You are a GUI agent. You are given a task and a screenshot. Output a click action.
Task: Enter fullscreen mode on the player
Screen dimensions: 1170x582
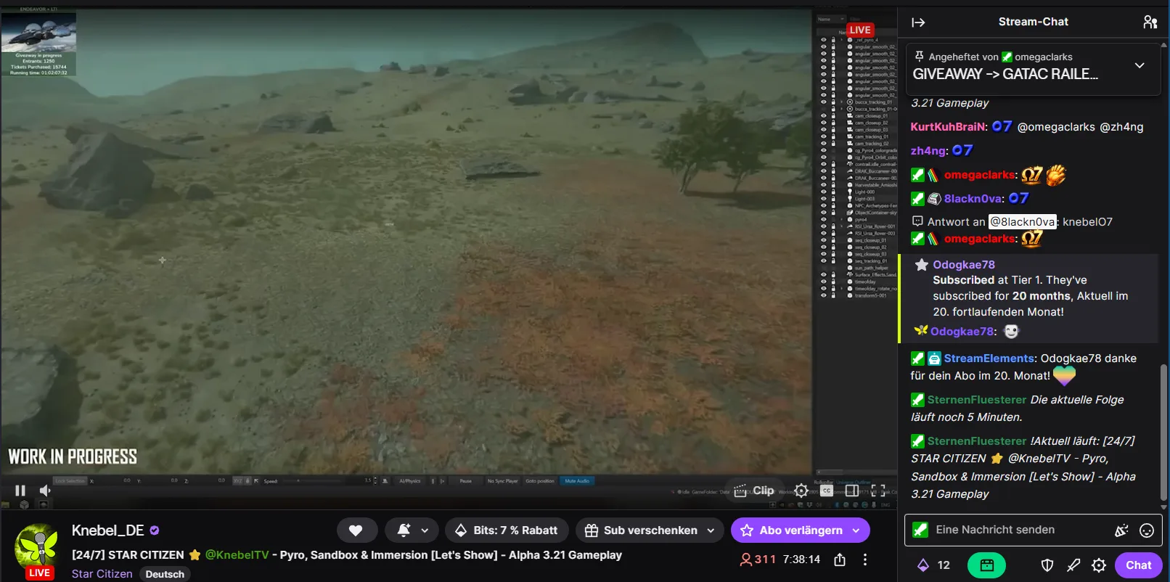878,491
